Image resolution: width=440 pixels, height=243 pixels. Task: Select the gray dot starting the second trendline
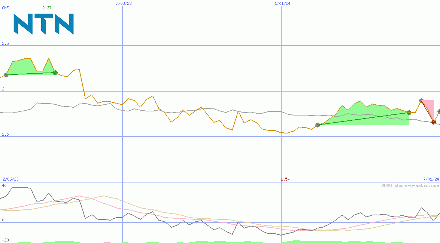point(318,125)
